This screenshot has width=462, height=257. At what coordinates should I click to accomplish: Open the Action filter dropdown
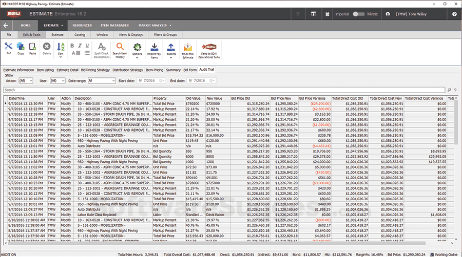pos(26,80)
